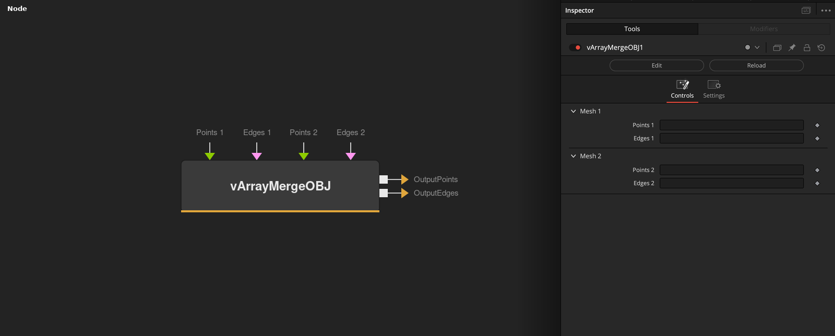Click the OutputPoints label
Image resolution: width=835 pixels, height=336 pixels.
pos(436,179)
